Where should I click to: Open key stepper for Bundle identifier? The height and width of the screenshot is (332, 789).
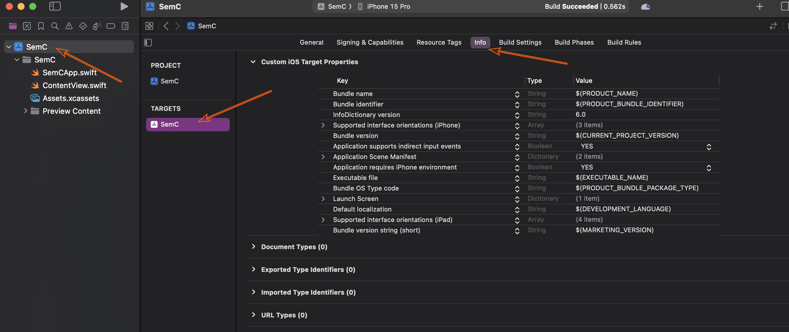[x=517, y=105]
